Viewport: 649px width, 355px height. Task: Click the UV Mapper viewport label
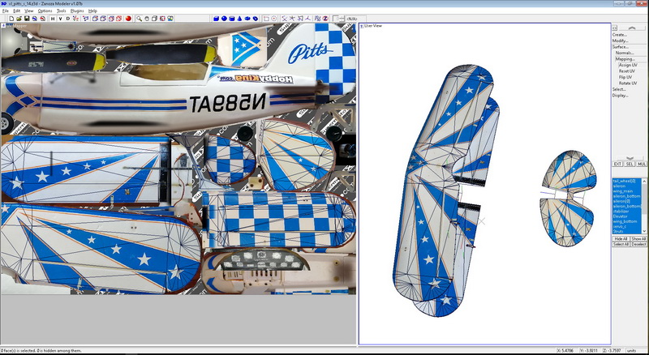[x=16, y=26]
